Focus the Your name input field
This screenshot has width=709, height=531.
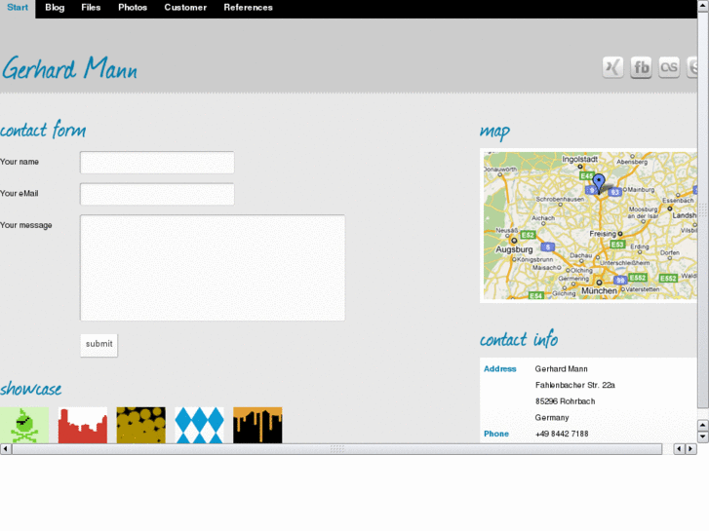coord(157,163)
